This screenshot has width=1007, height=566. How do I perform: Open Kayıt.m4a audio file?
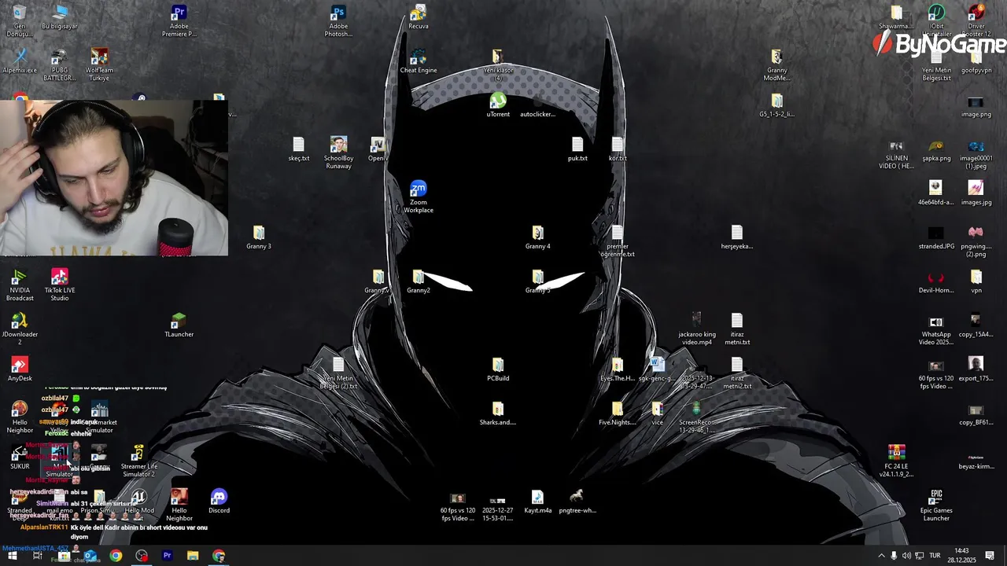click(x=537, y=502)
